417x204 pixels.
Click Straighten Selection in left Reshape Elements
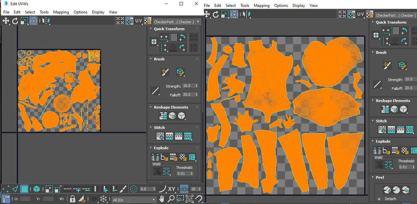click(163, 116)
